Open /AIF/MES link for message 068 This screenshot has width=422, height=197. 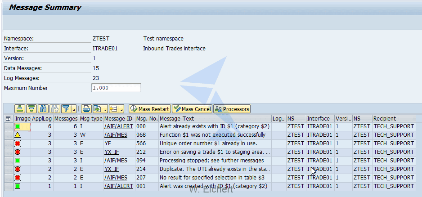click(116, 135)
